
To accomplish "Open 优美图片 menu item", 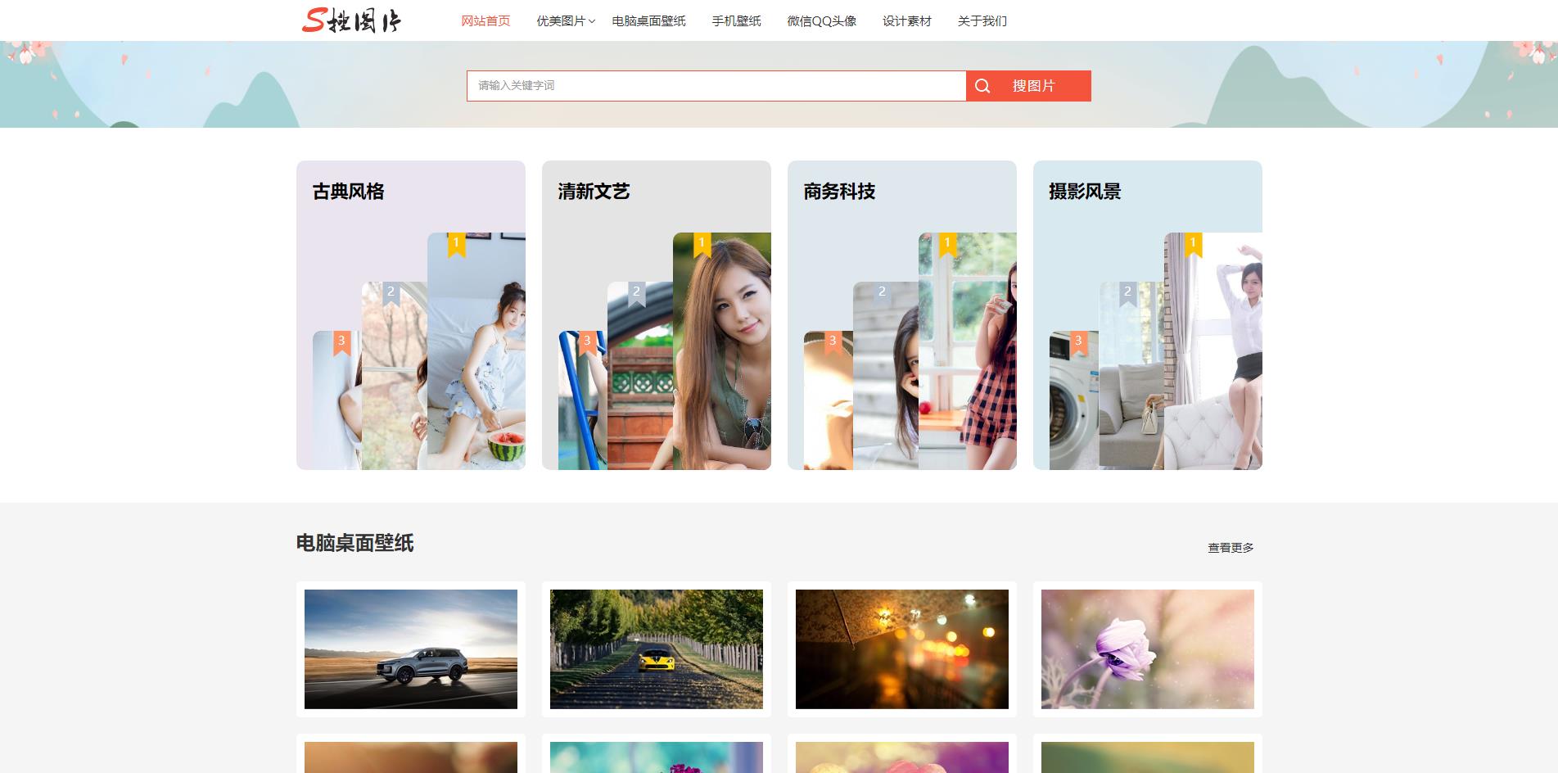I will [561, 20].
